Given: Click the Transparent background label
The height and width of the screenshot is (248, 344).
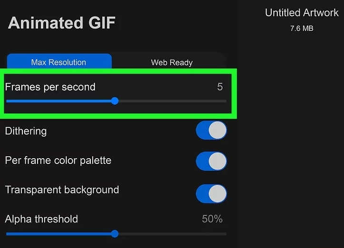Looking at the screenshot, I should 62,190.
